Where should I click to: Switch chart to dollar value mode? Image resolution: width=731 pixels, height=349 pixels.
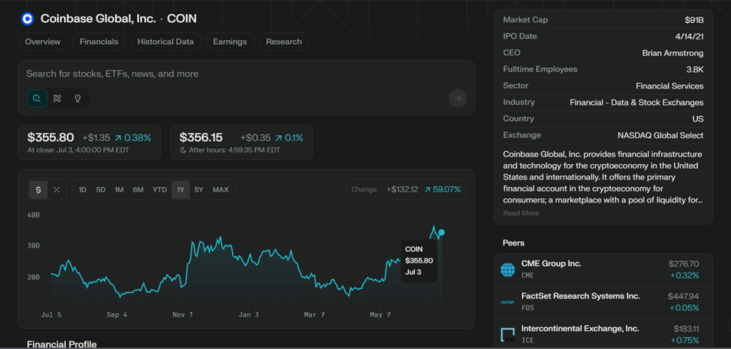(x=39, y=190)
